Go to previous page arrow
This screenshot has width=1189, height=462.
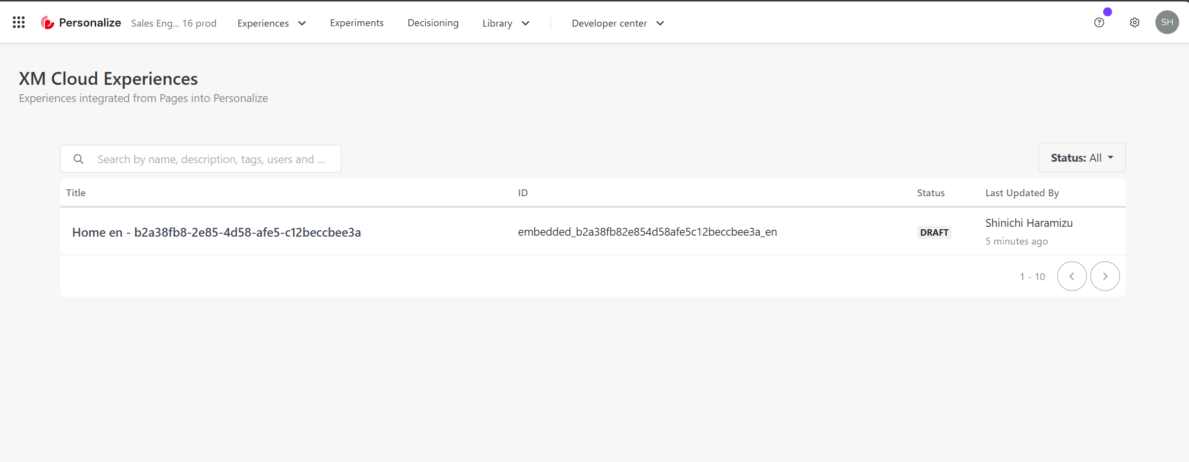click(x=1072, y=276)
